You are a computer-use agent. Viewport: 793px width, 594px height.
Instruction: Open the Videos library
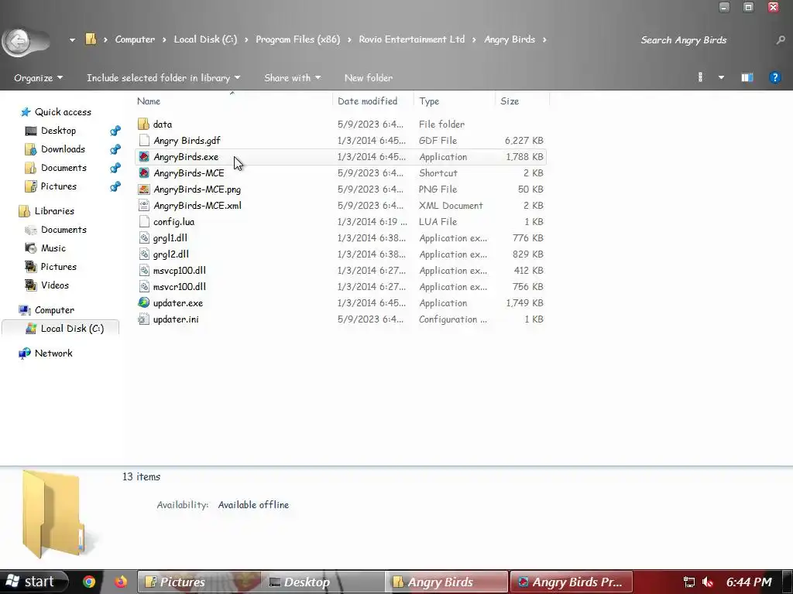55,285
